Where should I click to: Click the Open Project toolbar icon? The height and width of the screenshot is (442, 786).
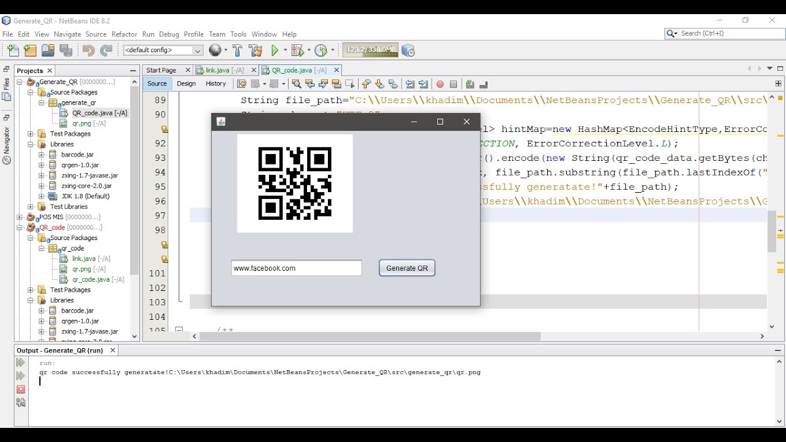[x=48, y=50]
